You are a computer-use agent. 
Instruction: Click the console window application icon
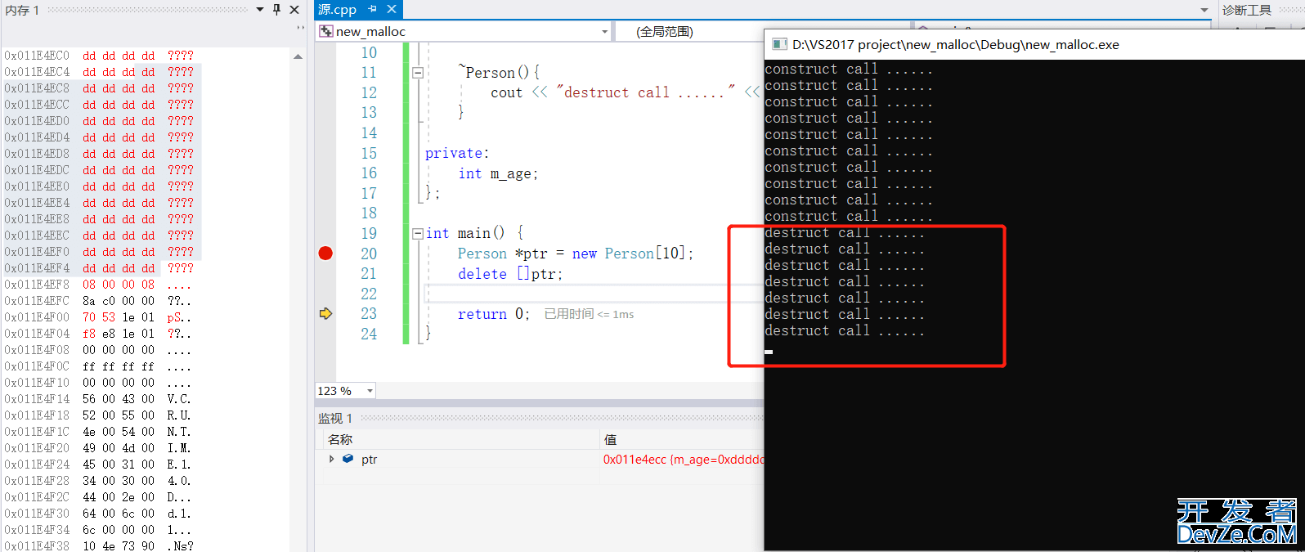pyautogui.click(x=779, y=44)
